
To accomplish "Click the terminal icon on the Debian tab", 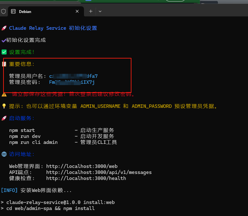I will (13, 11).
